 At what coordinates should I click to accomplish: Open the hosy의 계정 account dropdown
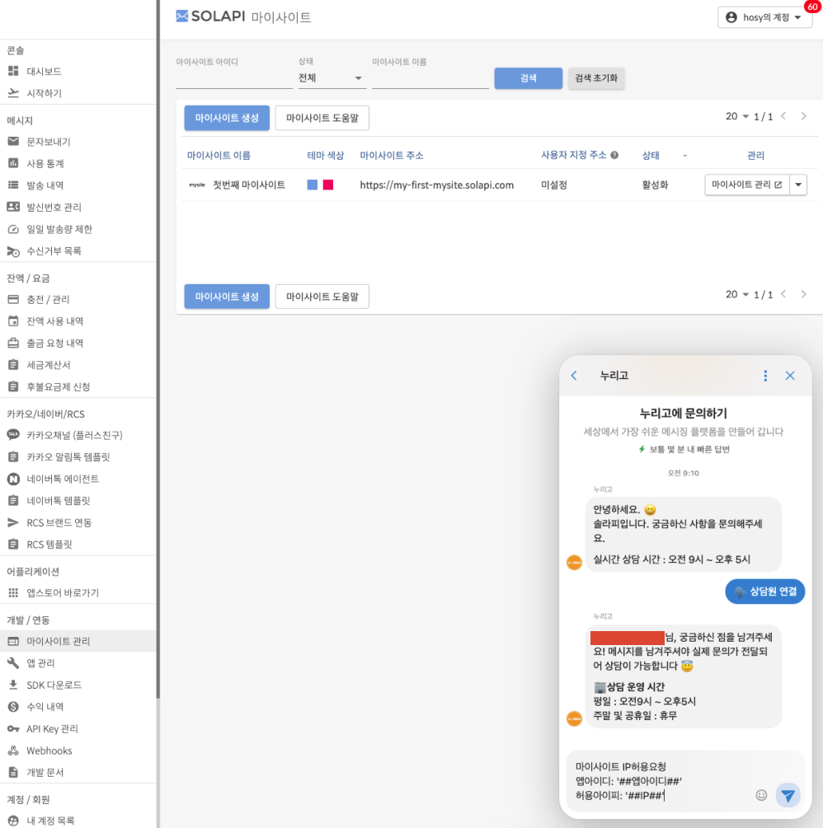[765, 17]
